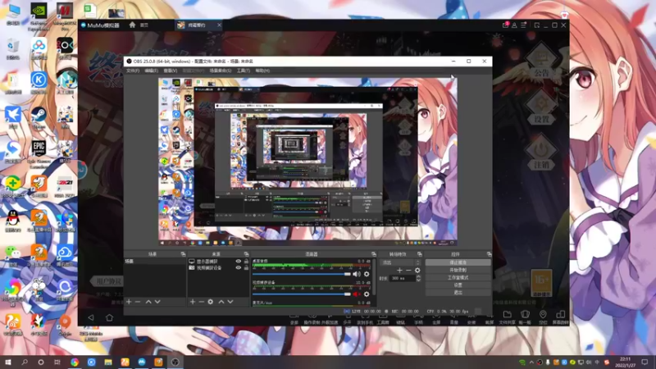Open the Windows Start menu
Viewport: 656px width, 369px height.
[7, 362]
